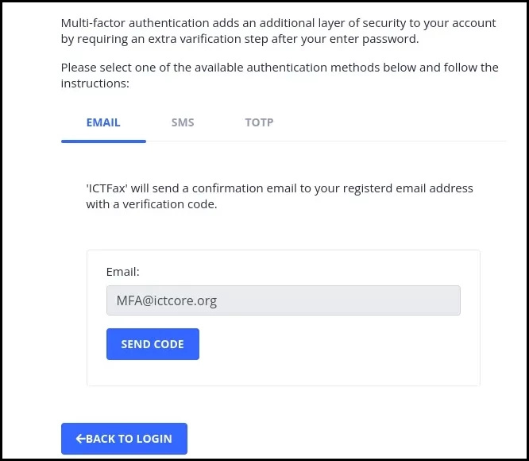Click the 'Email:' field label
This screenshot has width=529, height=461.
coord(123,272)
